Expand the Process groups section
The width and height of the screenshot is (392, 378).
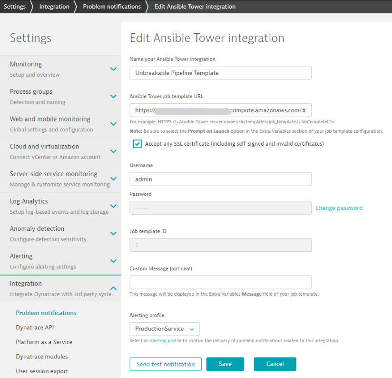[x=113, y=97]
